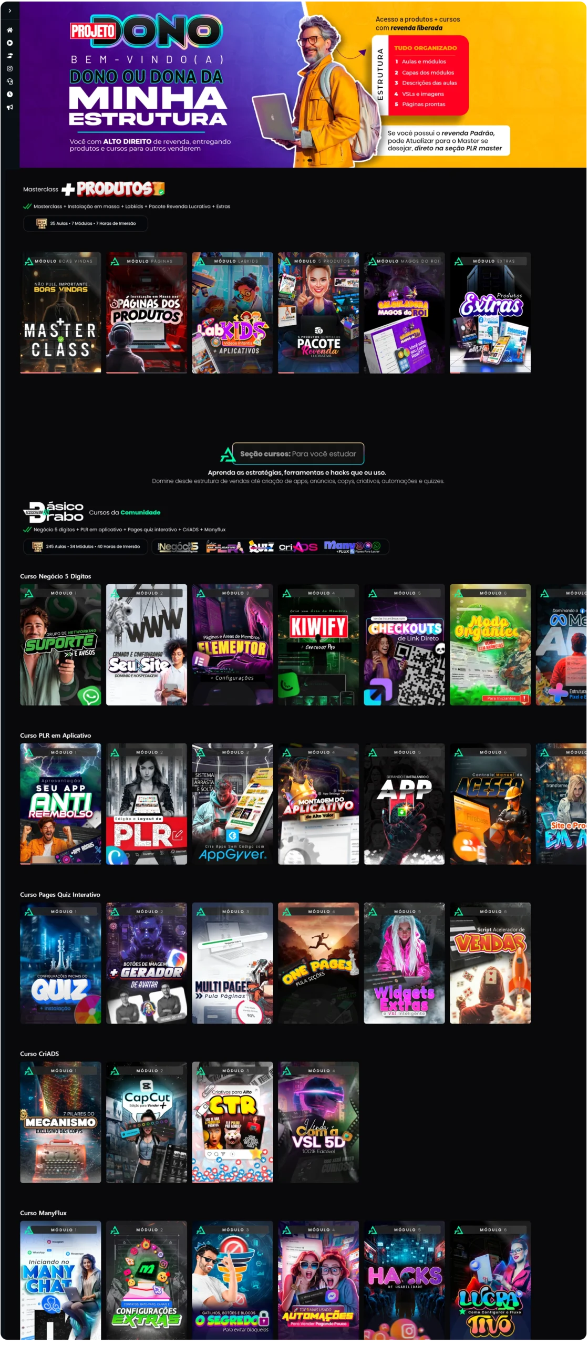Open the LabKids Aplicativos module card
The width and height of the screenshot is (588, 1345).
[232, 313]
